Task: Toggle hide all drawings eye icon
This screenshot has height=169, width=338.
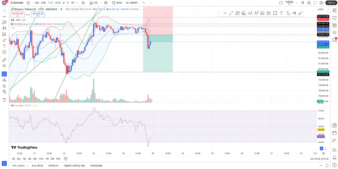Action: 4,92
